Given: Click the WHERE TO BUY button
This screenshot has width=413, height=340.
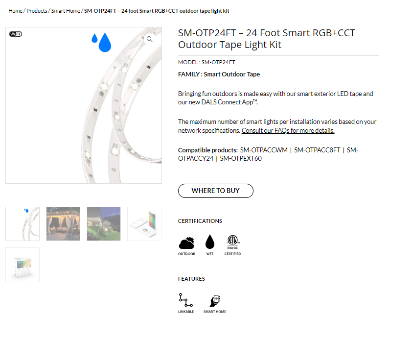Looking at the screenshot, I should click(216, 191).
